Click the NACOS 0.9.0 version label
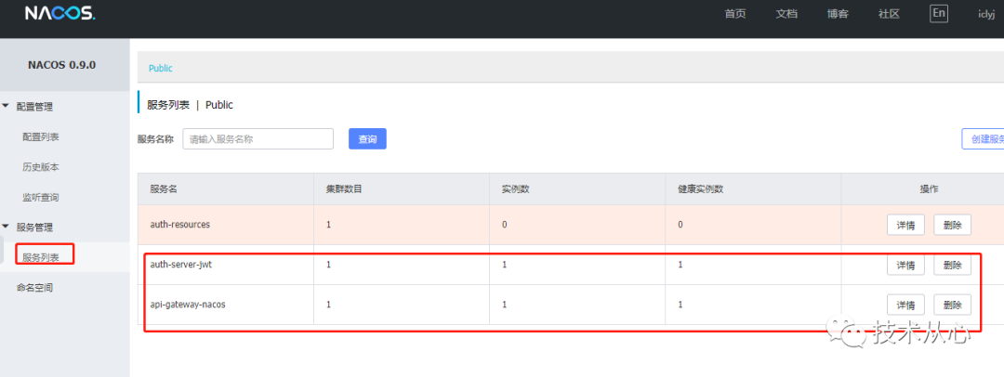The image size is (1004, 377). click(62, 65)
